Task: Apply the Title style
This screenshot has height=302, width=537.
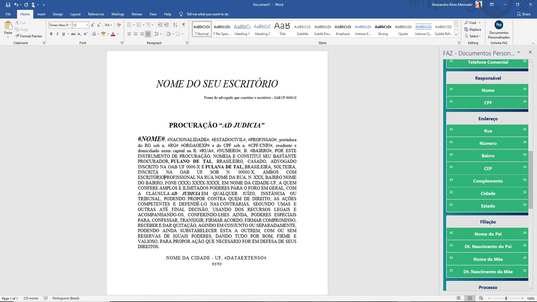Action: tap(282, 29)
